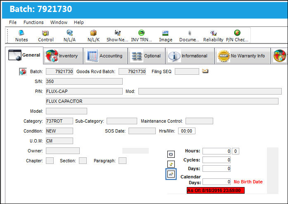This screenshot has height=204, width=288.
Task: Click the Batch number field
Action: (60, 71)
